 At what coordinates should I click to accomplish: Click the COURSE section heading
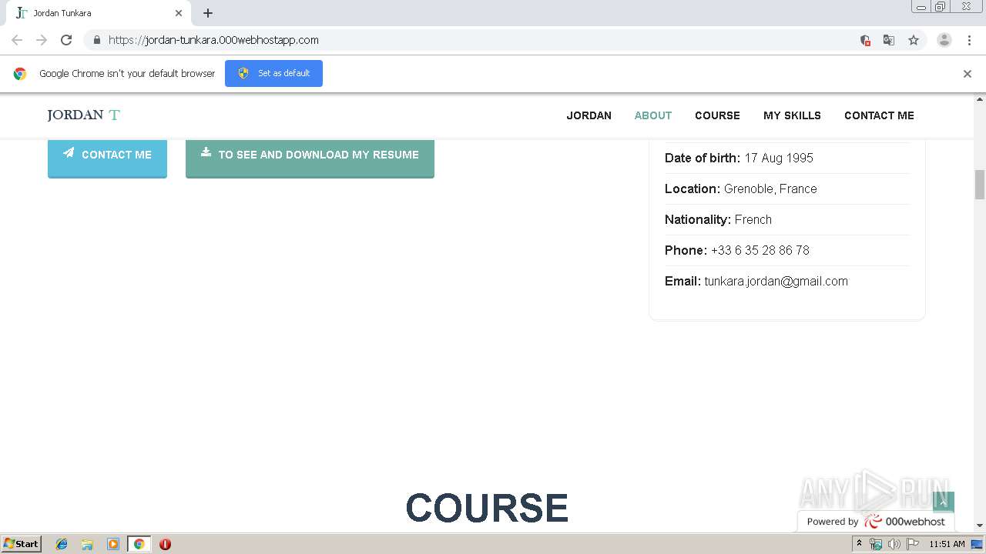pyautogui.click(x=487, y=509)
